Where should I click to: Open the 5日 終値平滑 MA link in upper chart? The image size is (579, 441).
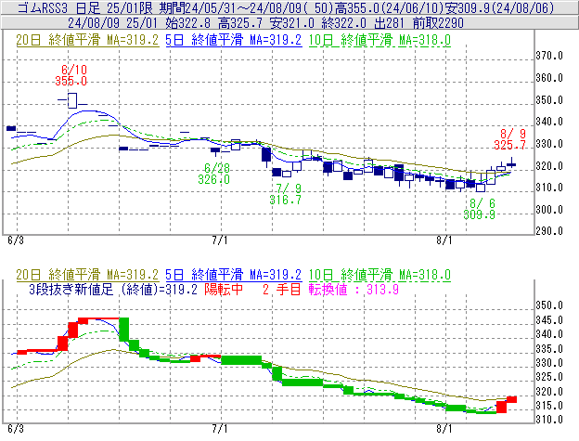coord(234,40)
